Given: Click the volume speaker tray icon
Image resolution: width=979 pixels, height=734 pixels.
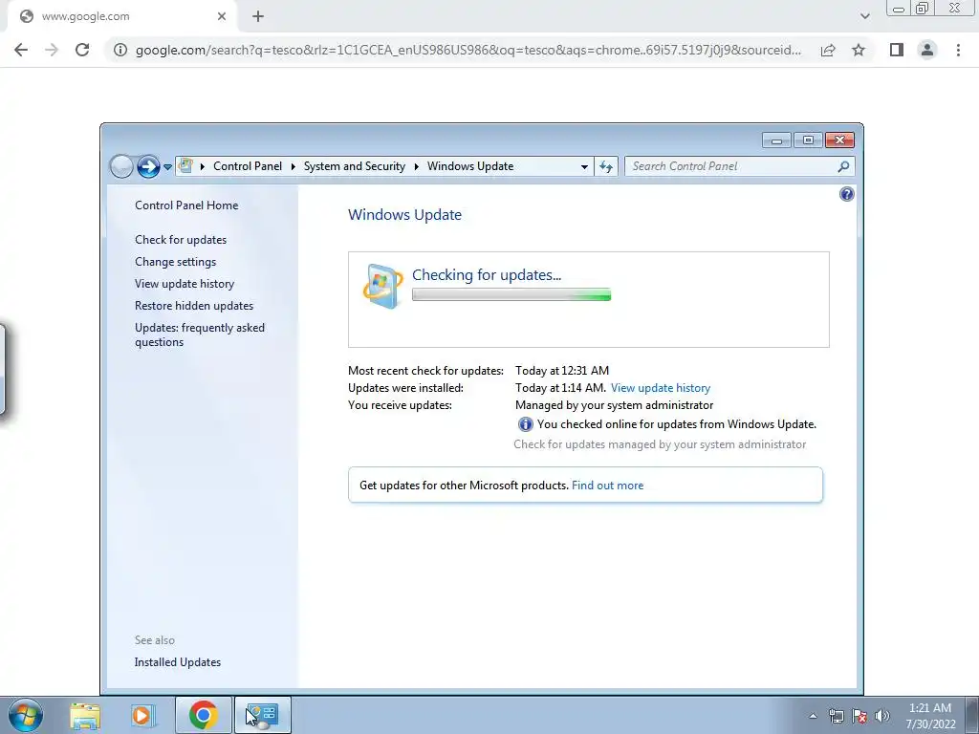Looking at the screenshot, I should point(882,716).
